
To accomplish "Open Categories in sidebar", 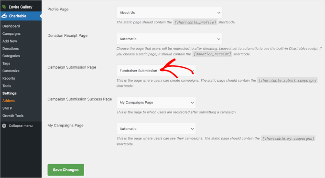I will tap(11, 56).
